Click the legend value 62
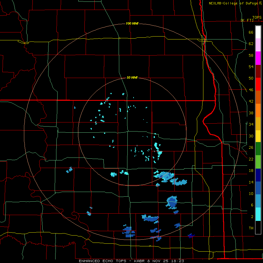The height and width of the screenshot is (263, 263). [251, 44]
